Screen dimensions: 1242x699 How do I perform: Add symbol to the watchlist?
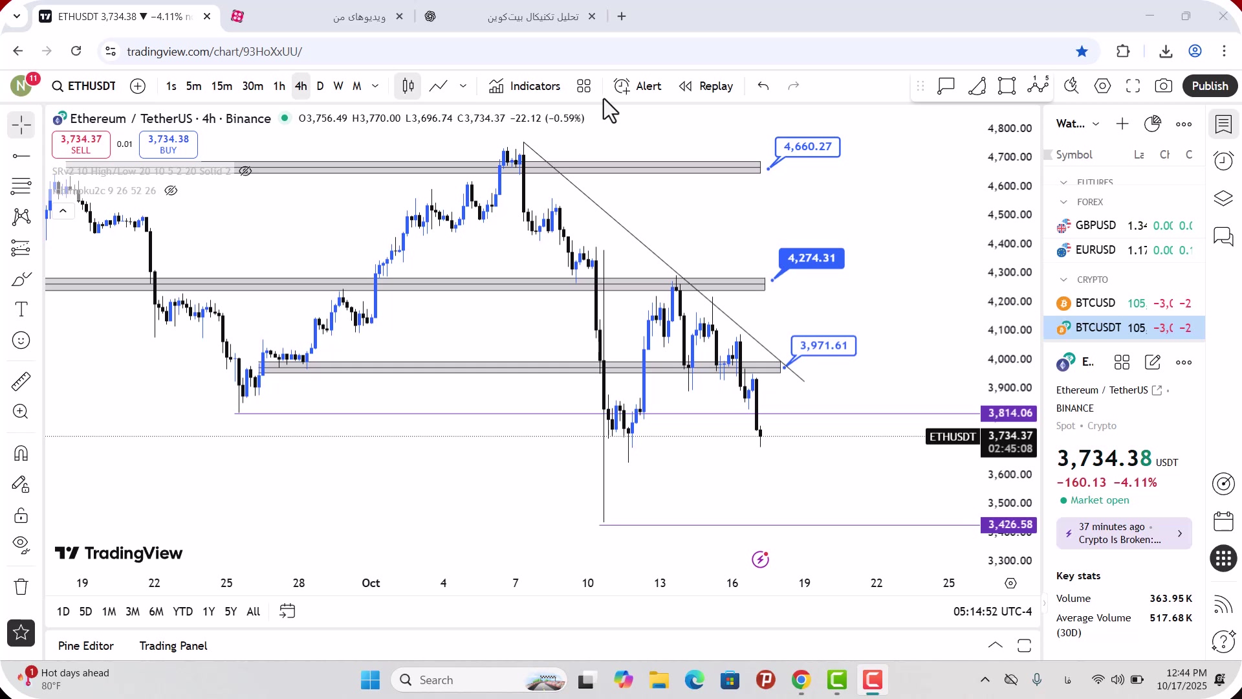point(1122,124)
